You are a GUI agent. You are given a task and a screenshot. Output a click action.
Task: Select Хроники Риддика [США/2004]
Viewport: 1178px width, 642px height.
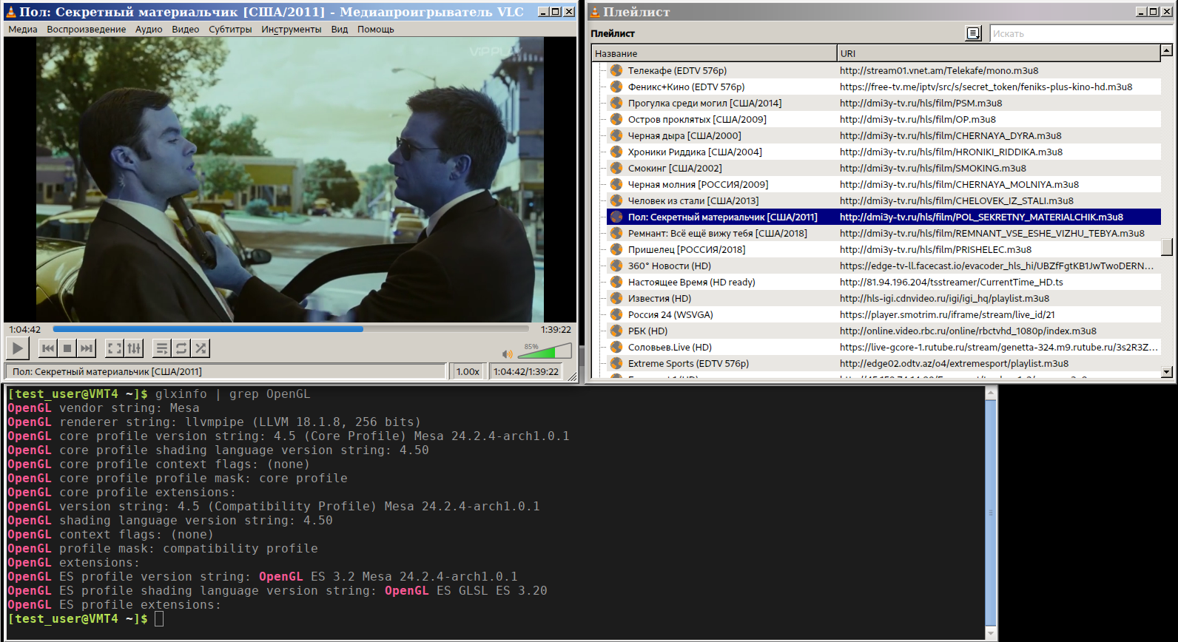tap(883, 152)
